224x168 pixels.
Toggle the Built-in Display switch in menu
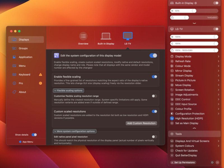point(216,3)
